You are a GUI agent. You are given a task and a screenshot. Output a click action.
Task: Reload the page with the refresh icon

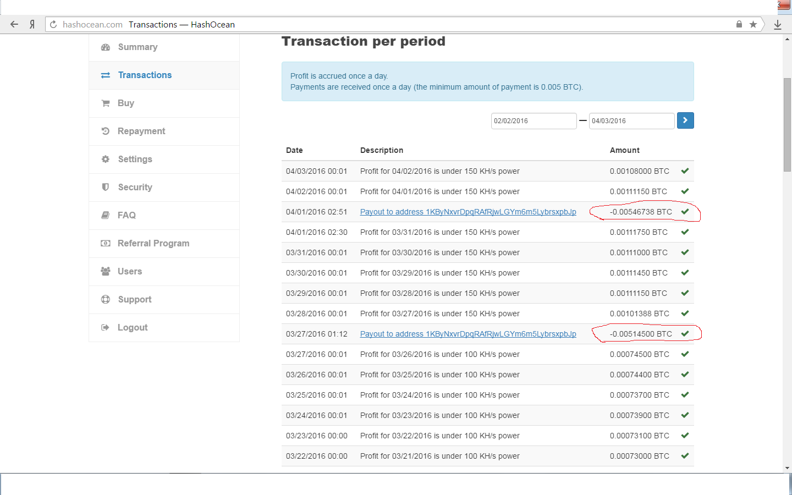click(53, 24)
